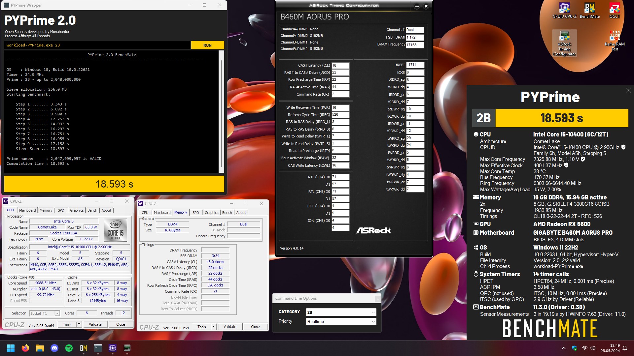Open Tools dropdown arrow in left CPU-Z
This screenshot has width=634, height=356.
click(79, 324)
